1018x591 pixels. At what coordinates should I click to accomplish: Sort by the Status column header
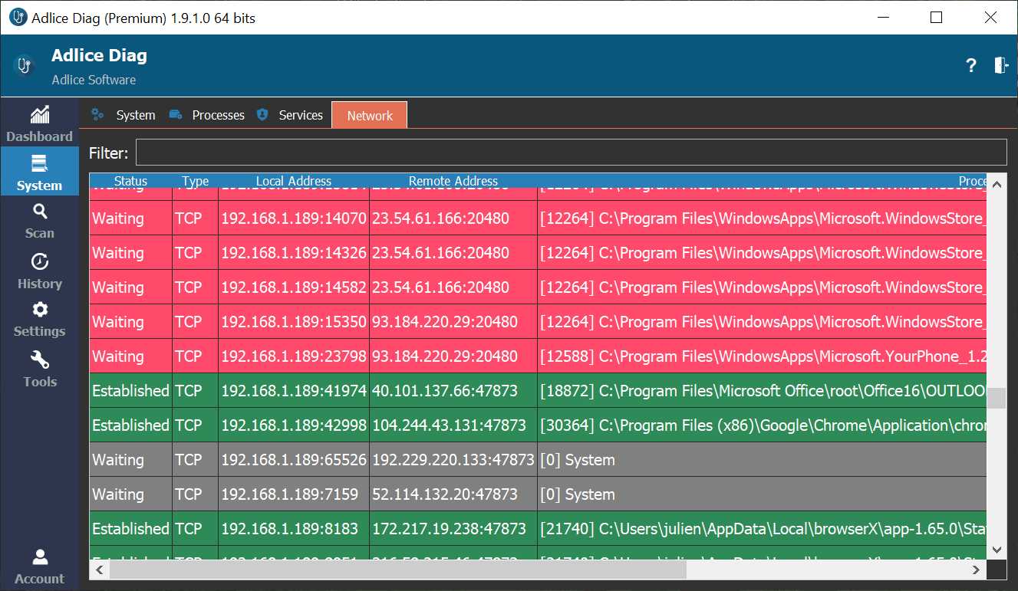click(130, 182)
